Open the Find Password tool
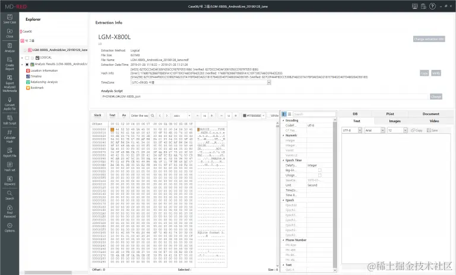Screen dimensions: 456x275 [9, 207]
